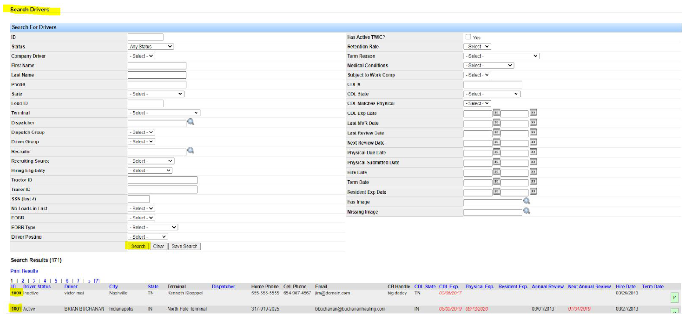
Task: Focus the SSN (last 4) field
Action: coord(138,199)
